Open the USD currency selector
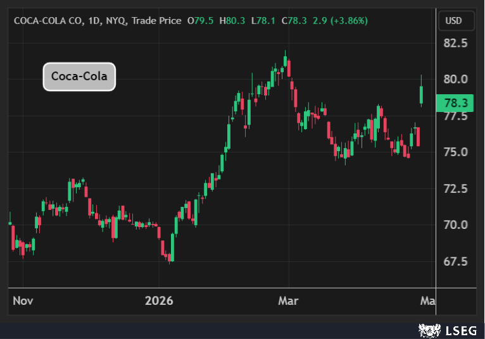This screenshot has width=485, height=339. (453, 21)
